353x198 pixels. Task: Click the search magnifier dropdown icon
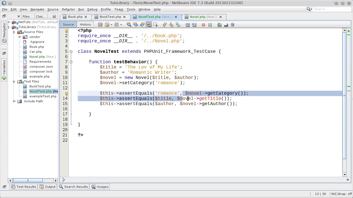click(310, 9)
